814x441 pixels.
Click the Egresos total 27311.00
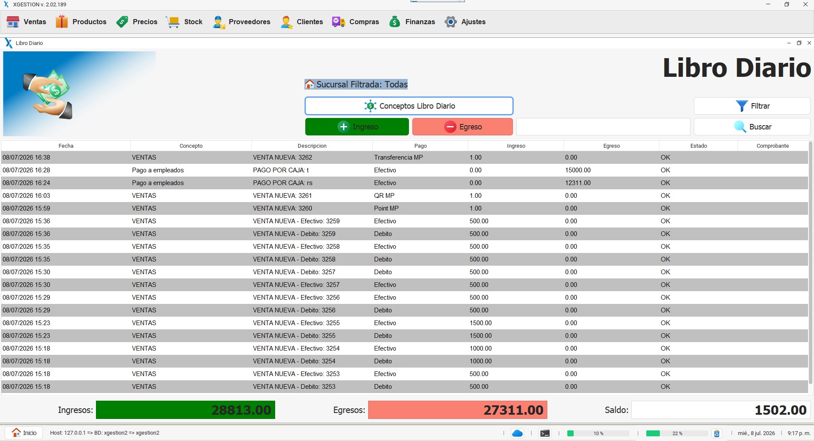[x=458, y=410]
